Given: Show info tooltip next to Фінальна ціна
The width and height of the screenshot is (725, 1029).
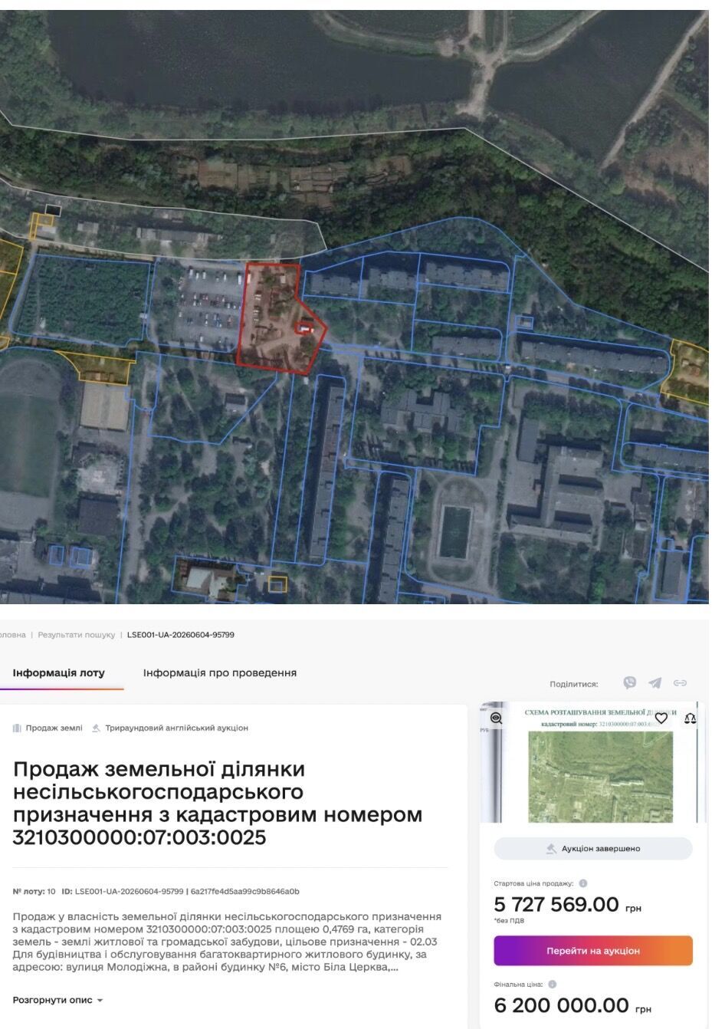Looking at the screenshot, I should click(x=552, y=984).
